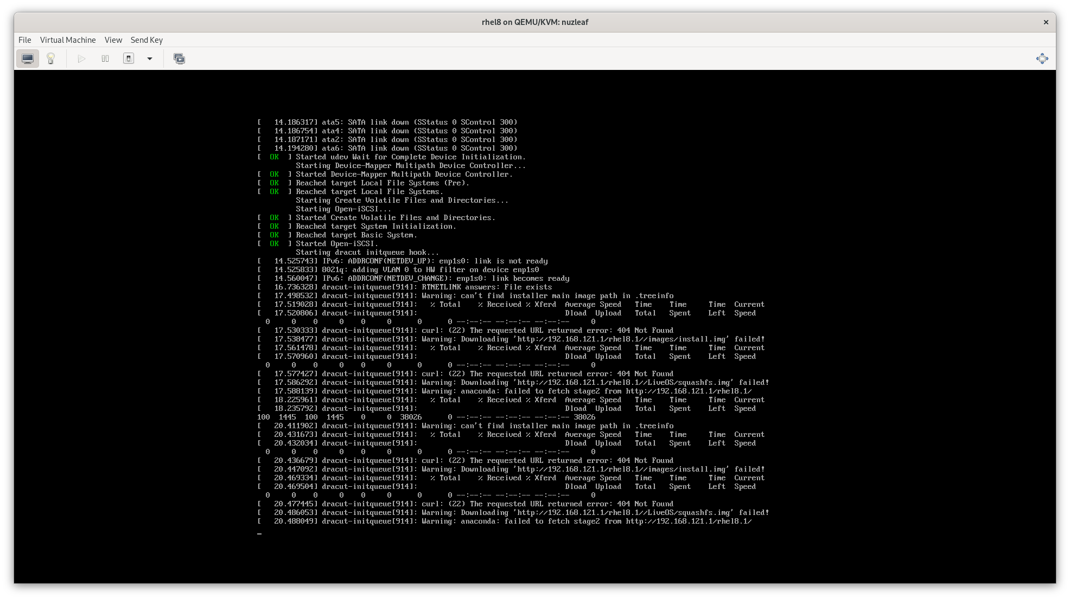Manage VM snapshots

pyautogui.click(x=179, y=59)
